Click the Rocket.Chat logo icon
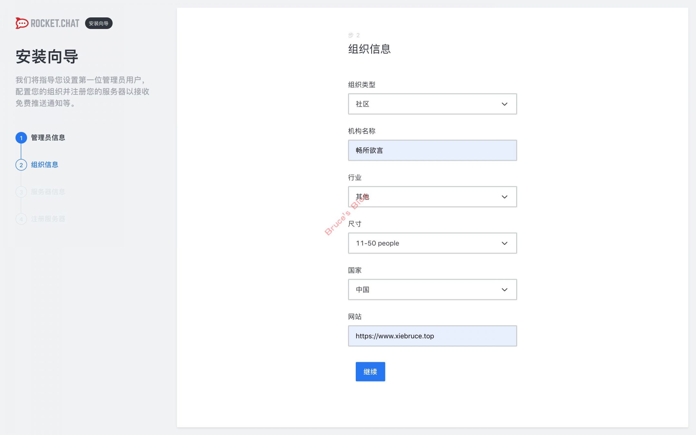Viewport: 696px width, 435px height. [22, 23]
